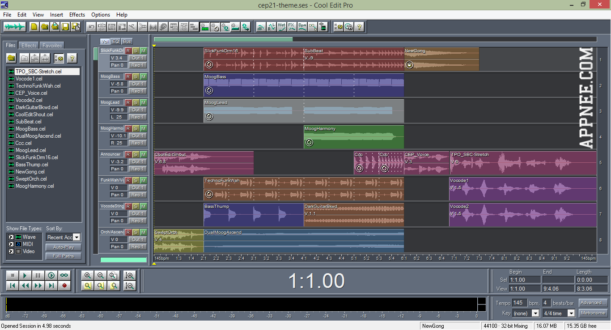This screenshot has height=330, width=611.
Task: Open the Key (none) dropdown
Action: point(535,313)
